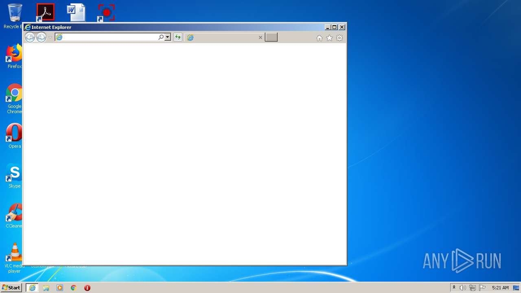521x293 pixels.
Task: Open Favorites star icon
Action: 329,38
